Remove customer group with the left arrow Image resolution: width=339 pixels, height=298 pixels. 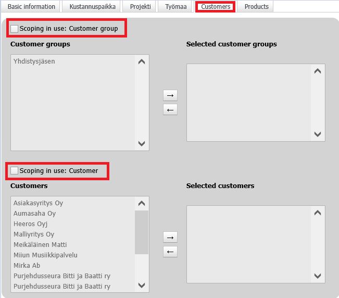coord(170,109)
